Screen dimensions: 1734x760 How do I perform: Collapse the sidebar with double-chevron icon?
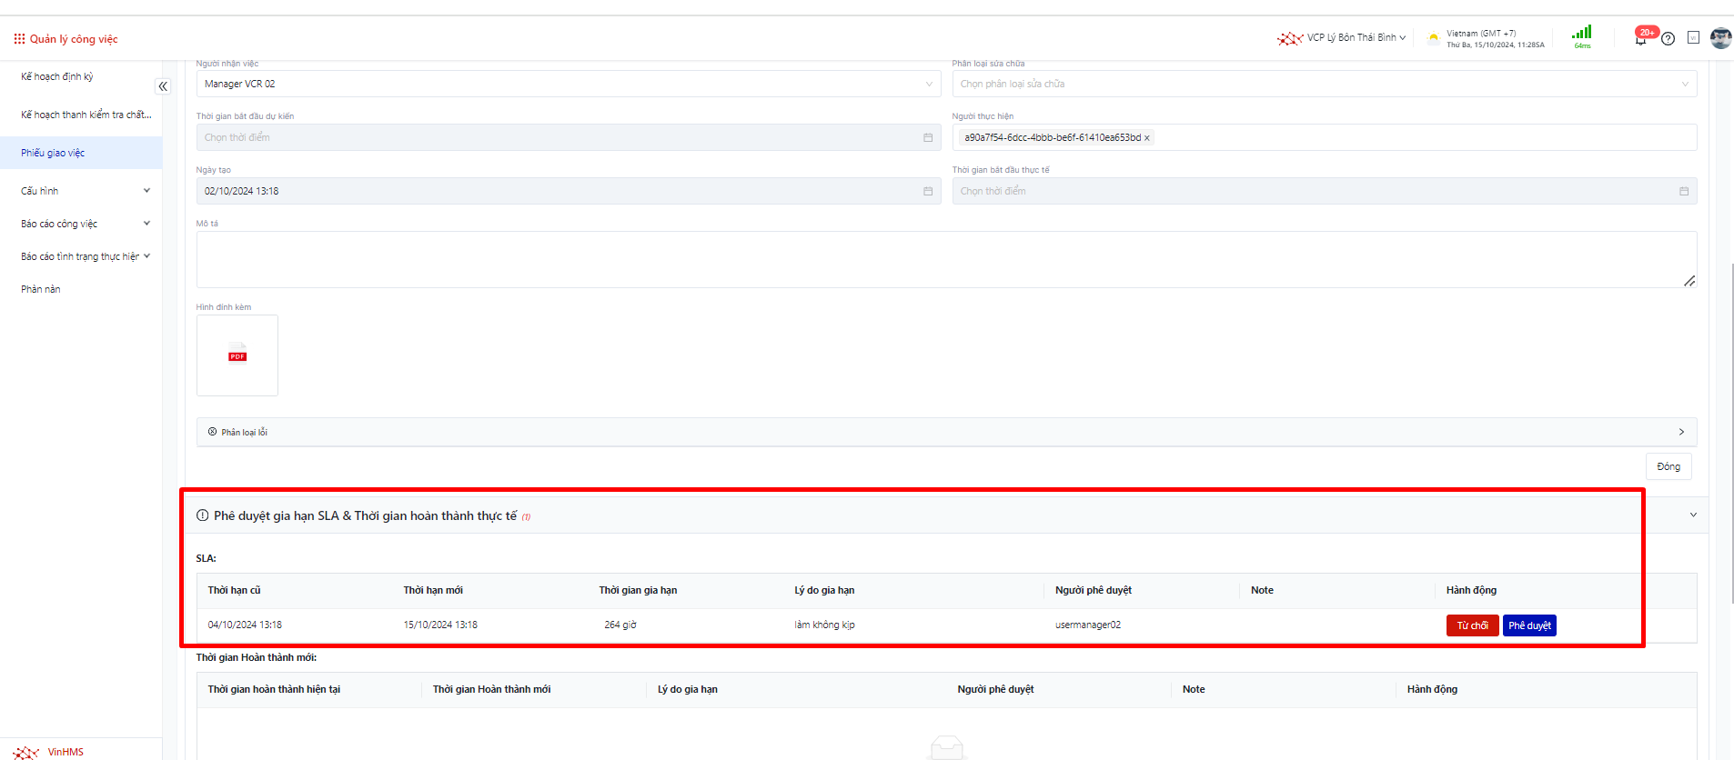pyautogui.click(x=163, y=86)
